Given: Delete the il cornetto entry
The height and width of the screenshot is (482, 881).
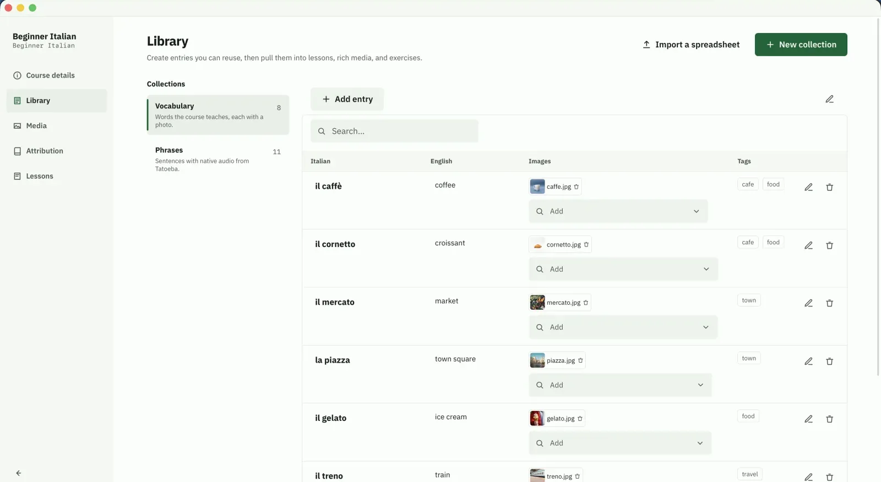Looking at the screenshot, I should point(829,245).
